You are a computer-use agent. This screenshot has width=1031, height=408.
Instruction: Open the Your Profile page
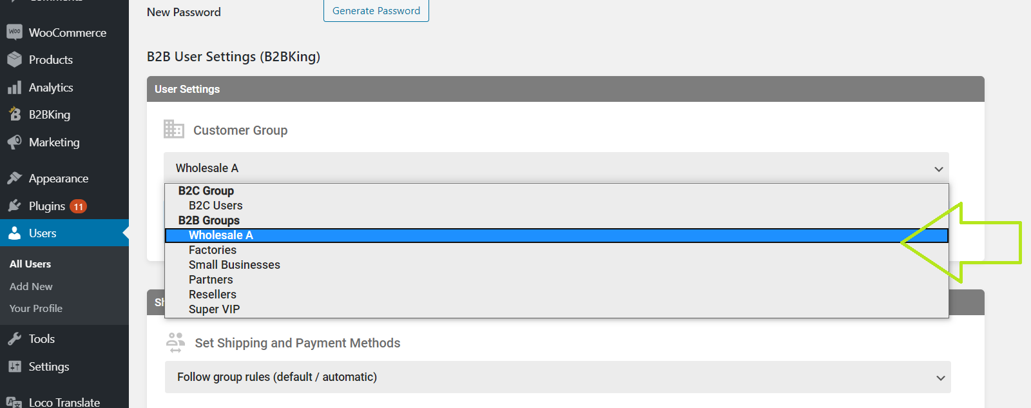35,308
